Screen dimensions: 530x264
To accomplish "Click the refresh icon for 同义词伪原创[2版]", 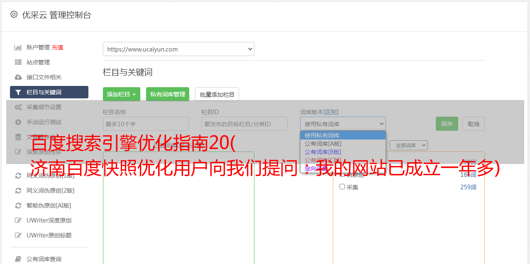I will pos(18,191).
